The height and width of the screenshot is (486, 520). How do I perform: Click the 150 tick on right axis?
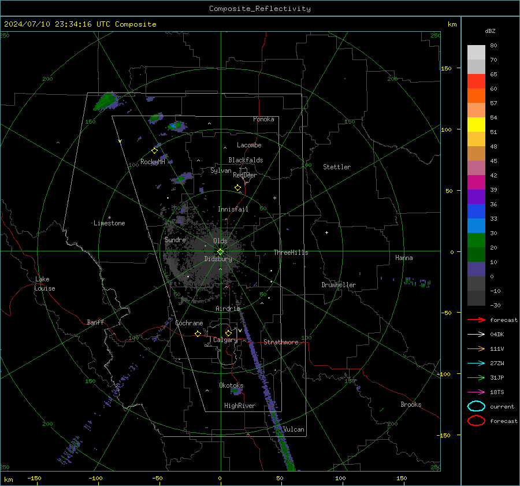(446, 68)
